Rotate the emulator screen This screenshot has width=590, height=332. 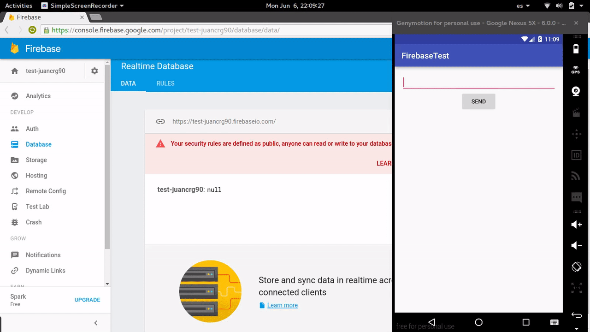[x=576, y=267]
